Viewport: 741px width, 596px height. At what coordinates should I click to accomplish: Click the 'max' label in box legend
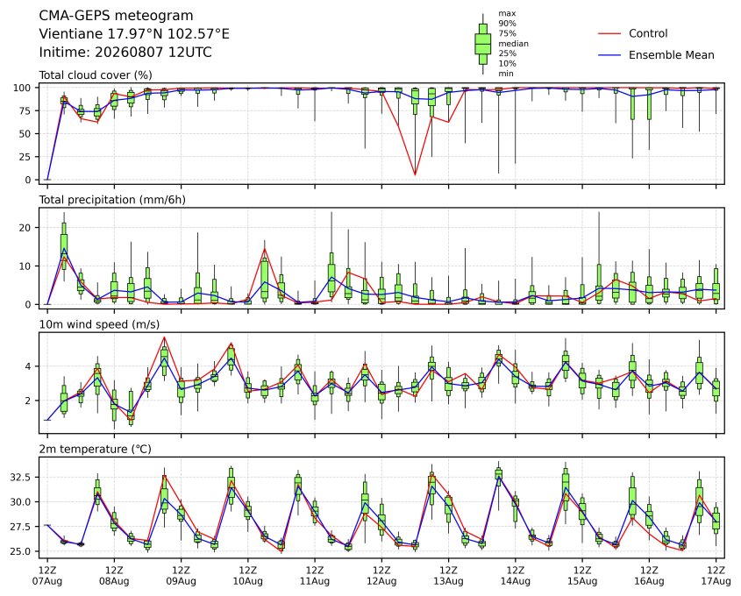pyautogui.click(x=507, y=14)
